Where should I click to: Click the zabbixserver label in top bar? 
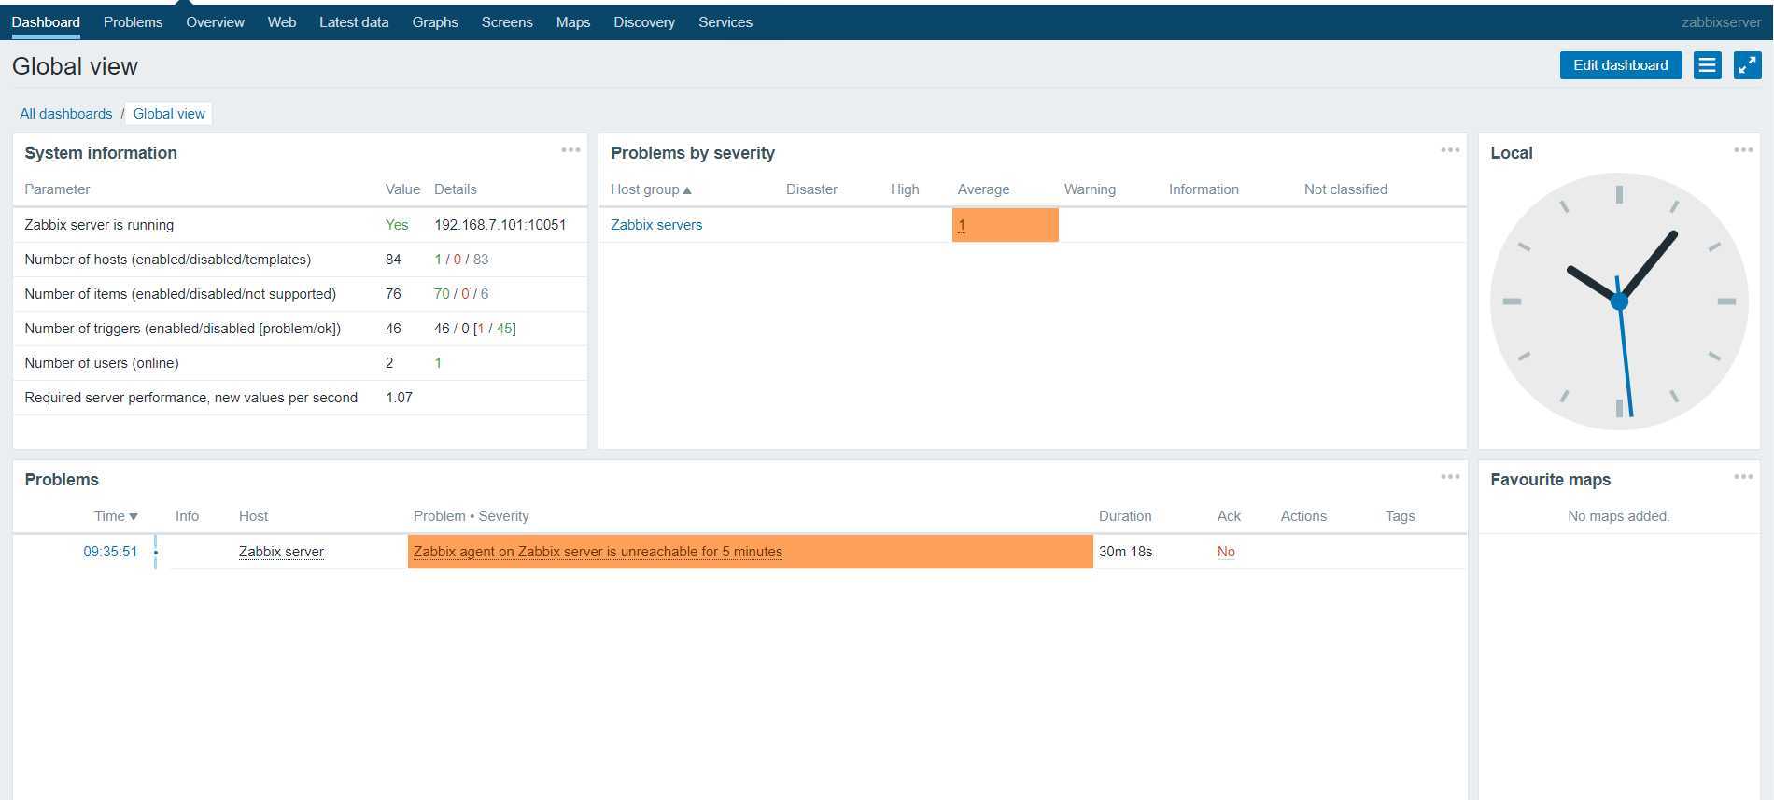pyautogui.click(x=1721, y=22)
